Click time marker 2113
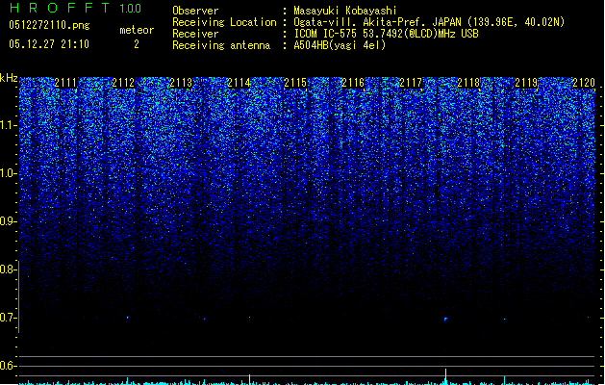This screenshot has width=605, height=385. coord(181,83)
